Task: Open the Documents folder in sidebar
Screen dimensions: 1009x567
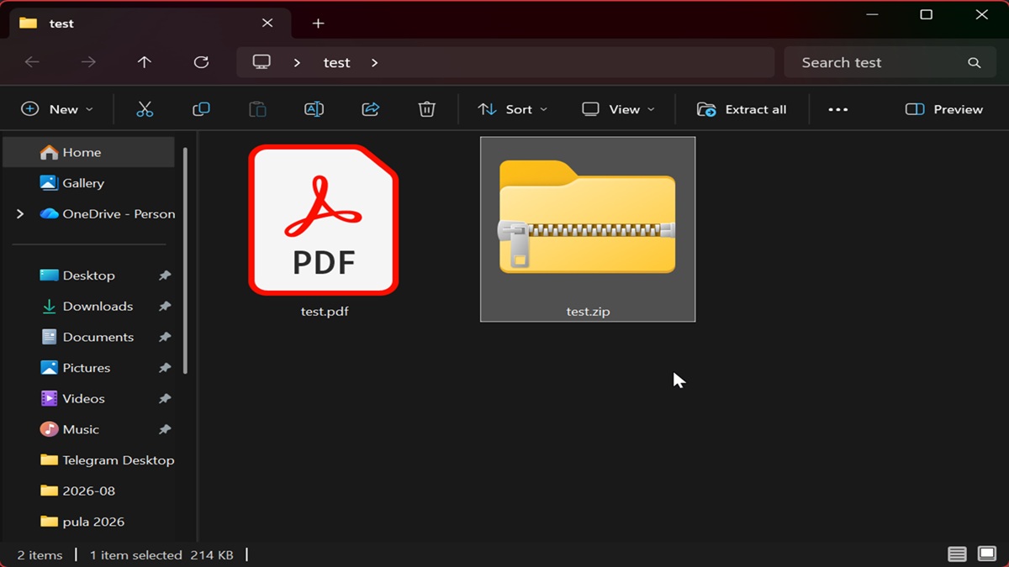Action: [89, 337]
